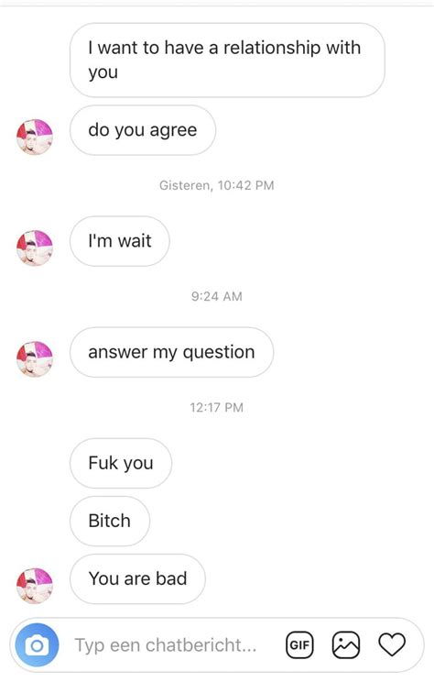Viewport: 434px width, 682px height.
Task: Select the 'Bitch' message bubble
Action: (110, 521)
